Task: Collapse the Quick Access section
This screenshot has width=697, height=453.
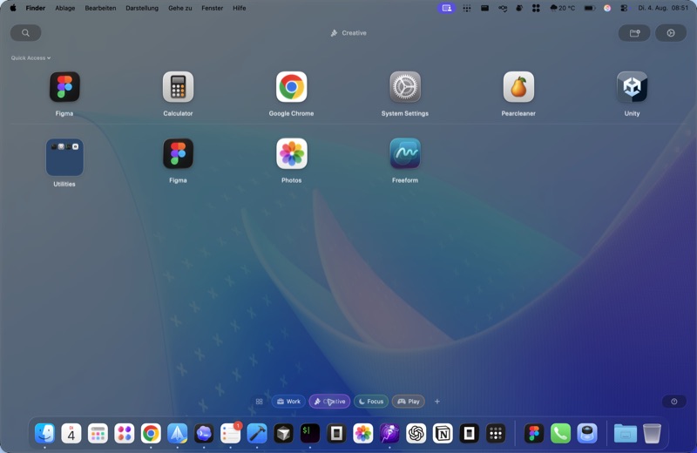Action: [x=30, y=57]
